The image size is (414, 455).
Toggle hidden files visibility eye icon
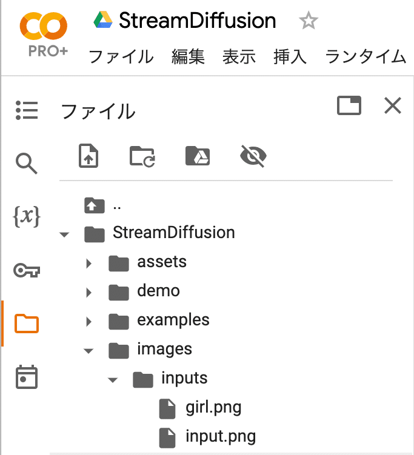coord(253,156)
